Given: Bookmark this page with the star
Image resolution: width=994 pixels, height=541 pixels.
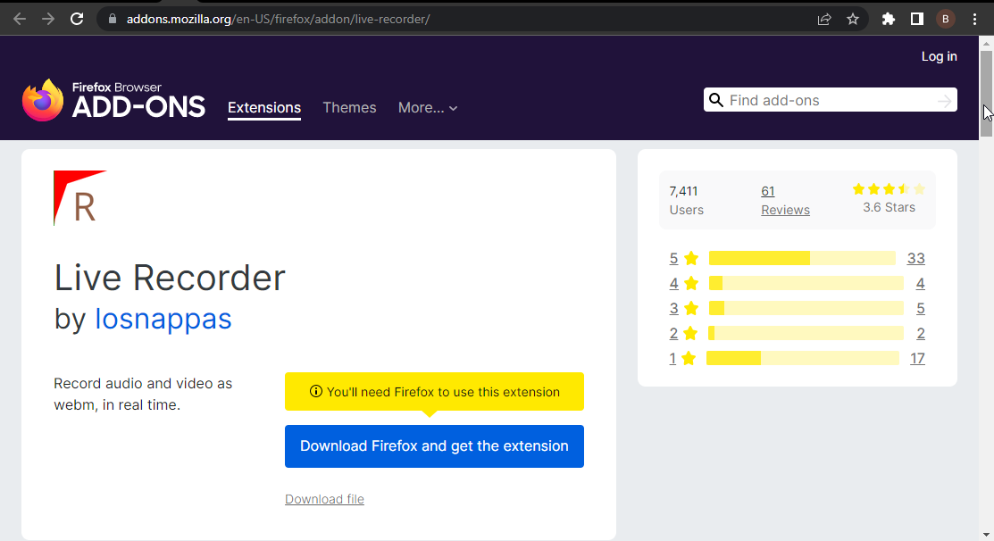Looking at the screenshot, I should (x=853, y=19).
